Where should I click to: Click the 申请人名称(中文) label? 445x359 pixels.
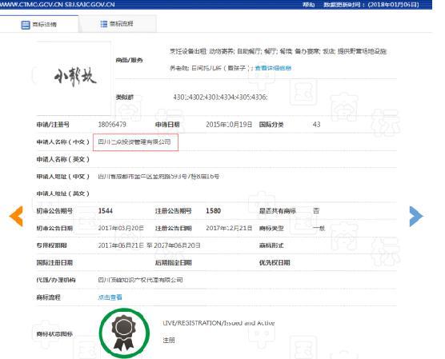tap(62, 142)
